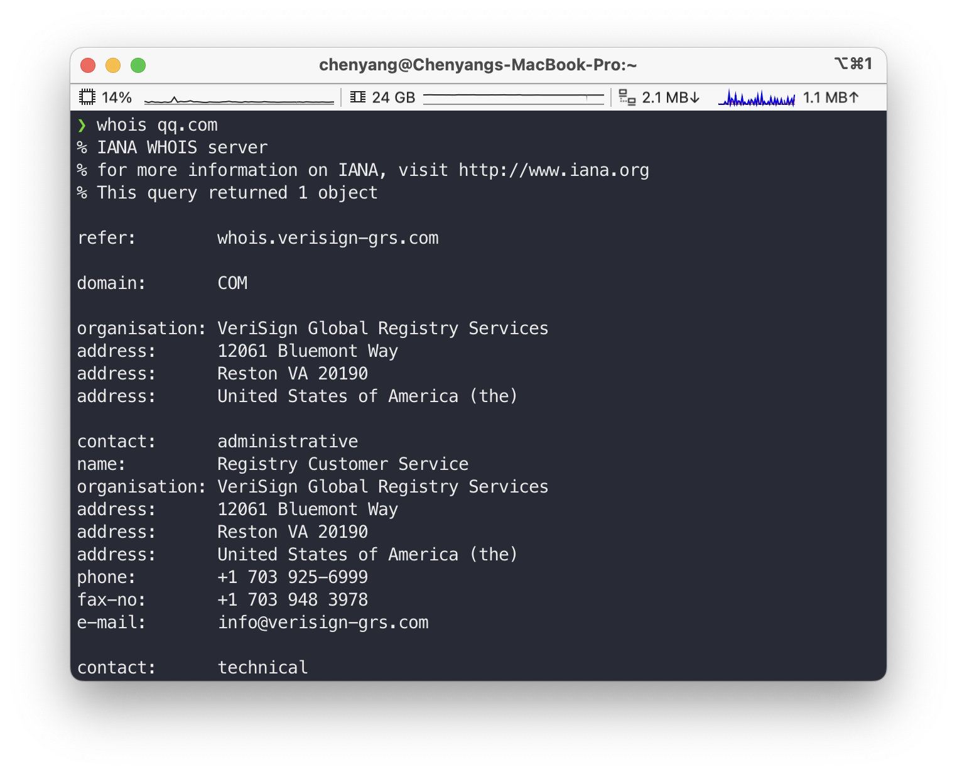Image resolution: width=957 pixels, height=774 pixels.
Task: Click the 14% CPU utilization readout
Action: [117, 97]
